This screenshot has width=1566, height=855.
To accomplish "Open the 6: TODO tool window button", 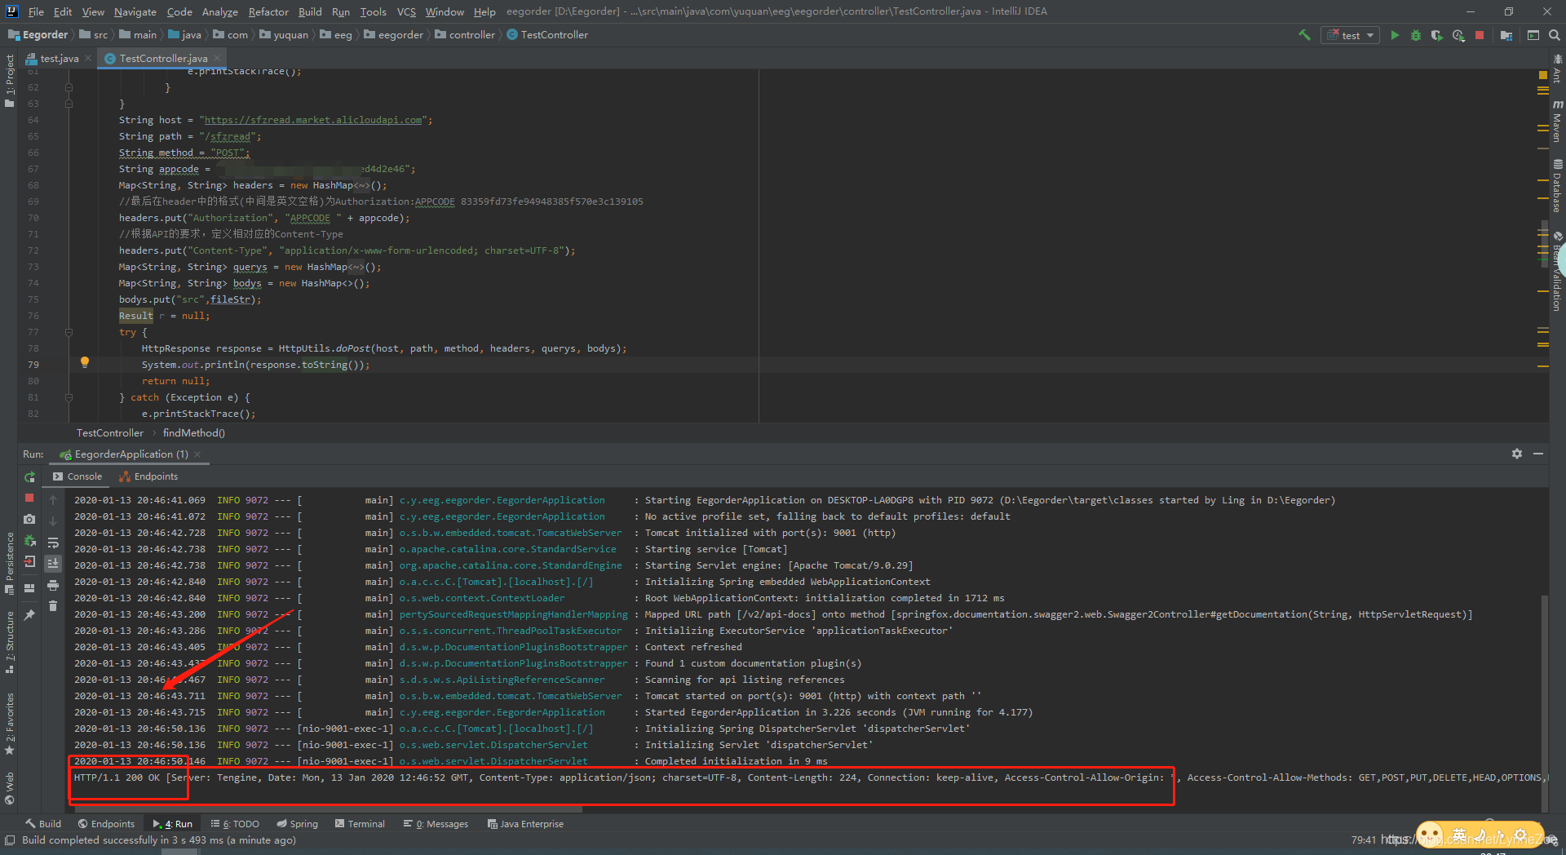I will coord(235,824).
